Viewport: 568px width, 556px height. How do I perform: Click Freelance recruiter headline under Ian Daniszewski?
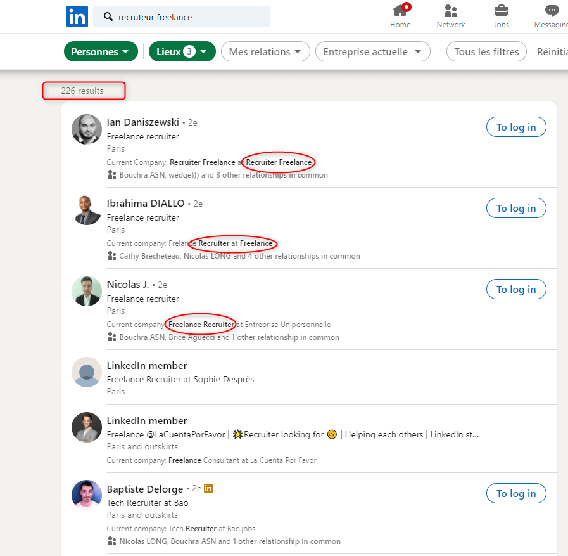(x=142, y=137)
